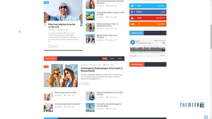Image resolution: width=212 pixels, height=119 pixels.
Task: Seek within the SoundCloud waveform
Action: (148, 49)
